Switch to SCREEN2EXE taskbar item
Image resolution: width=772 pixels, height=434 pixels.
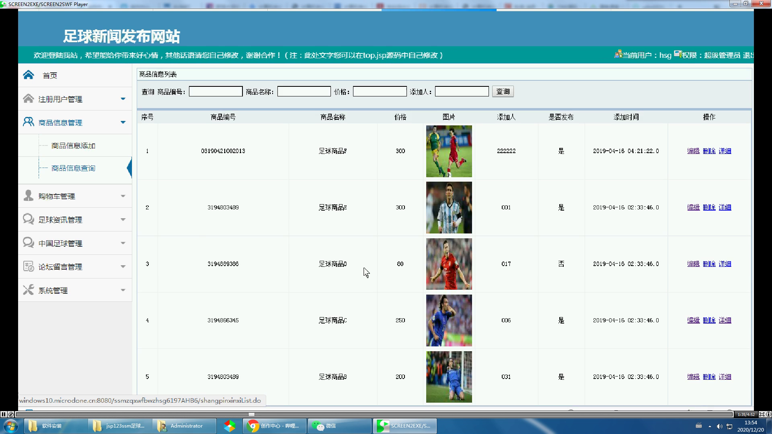click(x=405, y=426)
